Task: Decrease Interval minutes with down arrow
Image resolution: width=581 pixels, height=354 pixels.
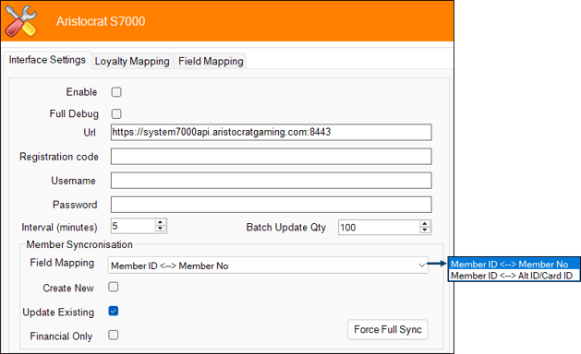Action: coord(160,230)
